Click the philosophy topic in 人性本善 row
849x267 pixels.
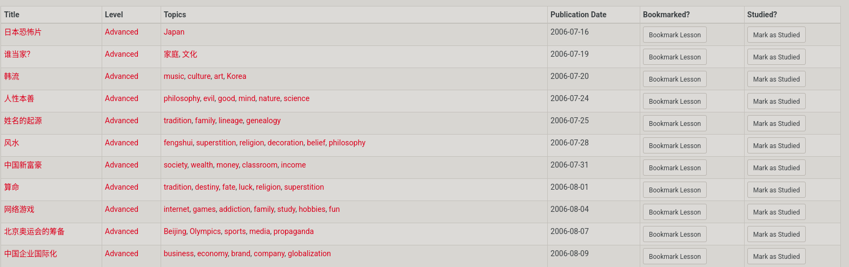[182, 99]
